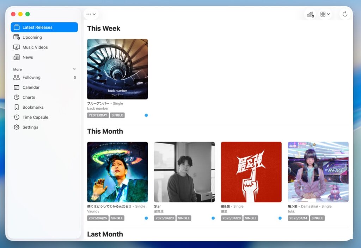The height and width of the screenshot is (248, 361).
Task: Select the Music Videos sidebar icon
Action: (17, 47)
